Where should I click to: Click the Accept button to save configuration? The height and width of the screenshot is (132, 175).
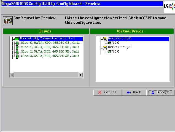coord(160,93)
